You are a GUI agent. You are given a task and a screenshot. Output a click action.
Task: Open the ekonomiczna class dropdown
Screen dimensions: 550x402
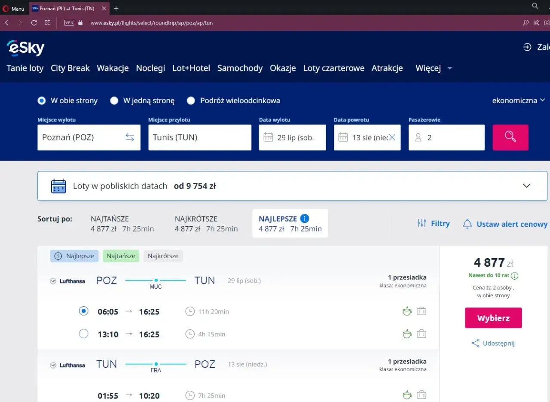click(518, 100)
